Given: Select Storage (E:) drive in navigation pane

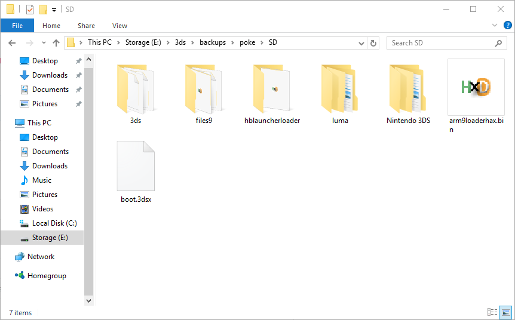Looking at the screenshot, I should [x=42, y=238].
